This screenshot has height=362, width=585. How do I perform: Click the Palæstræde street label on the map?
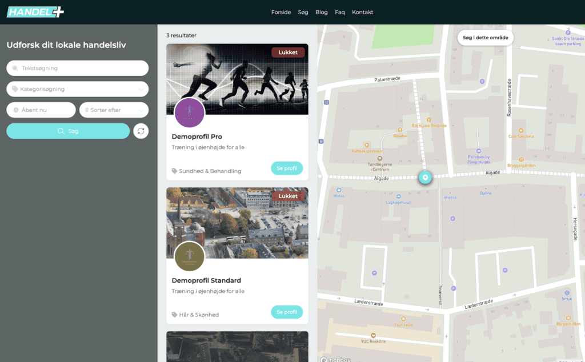tap(387, 79)
